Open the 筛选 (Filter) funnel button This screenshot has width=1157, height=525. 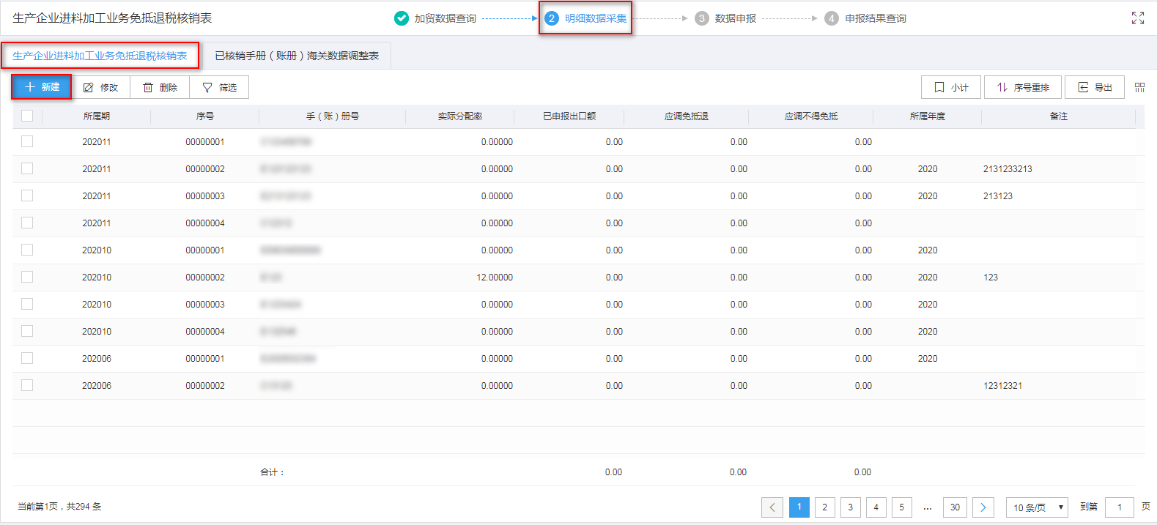(x=219, y=87)
